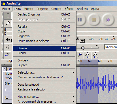Open the Efecte menu
Image resolution: width=117 pixels, height=104 pixels.
(69, 9)
